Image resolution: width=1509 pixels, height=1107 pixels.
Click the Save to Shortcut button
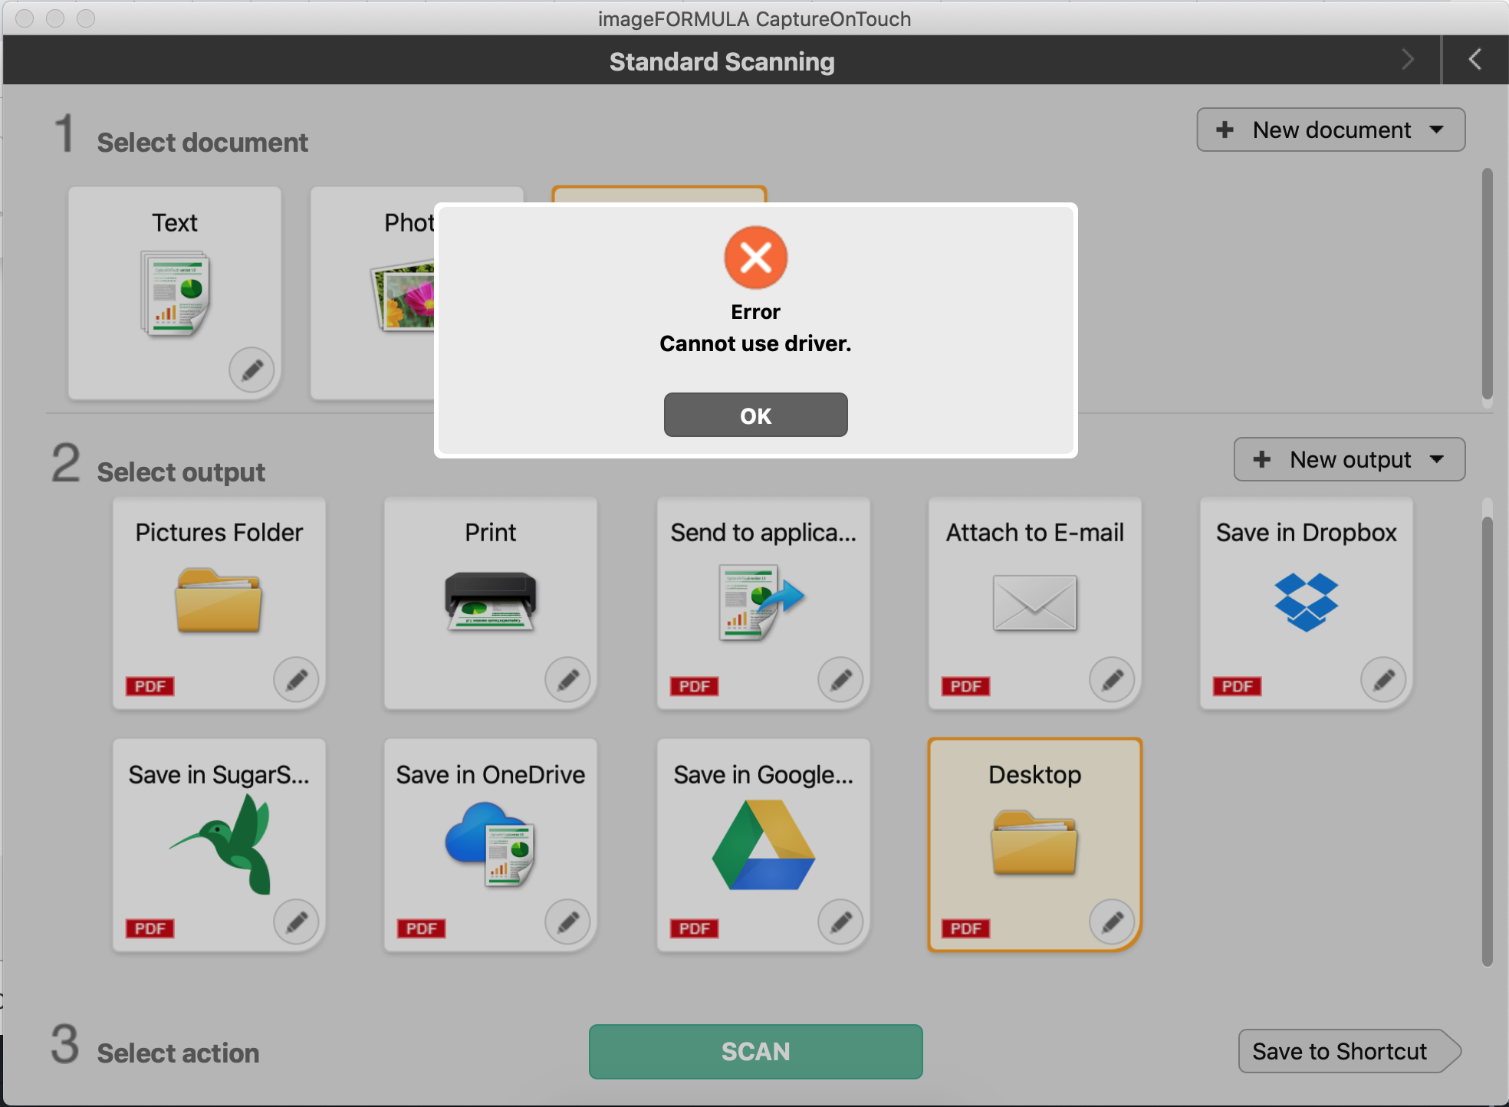click(1342, 1051)
